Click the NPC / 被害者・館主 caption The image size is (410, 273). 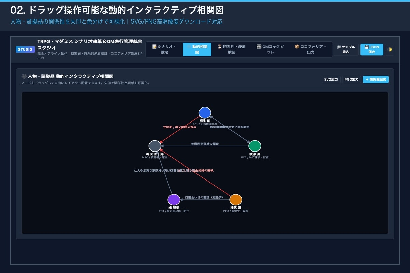click(155, 157)
